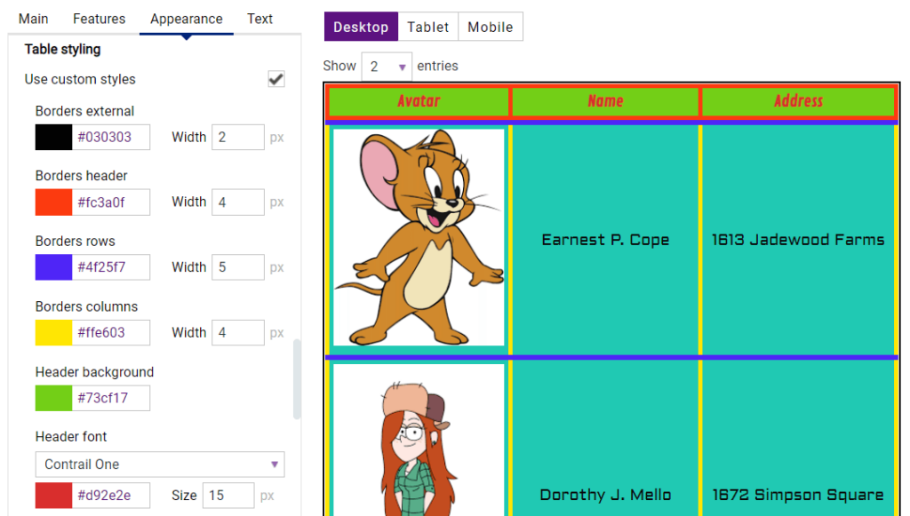Image resolution: width=910 pixels, height=516 pixels.
Task: Sort by the Name column header
Action: pos(605,101)
